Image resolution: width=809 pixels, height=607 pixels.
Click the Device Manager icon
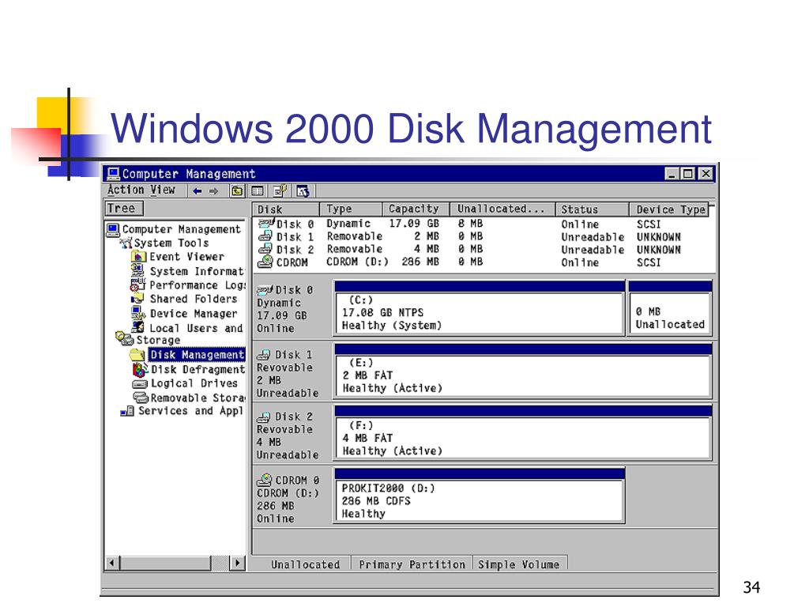point(137,313)
